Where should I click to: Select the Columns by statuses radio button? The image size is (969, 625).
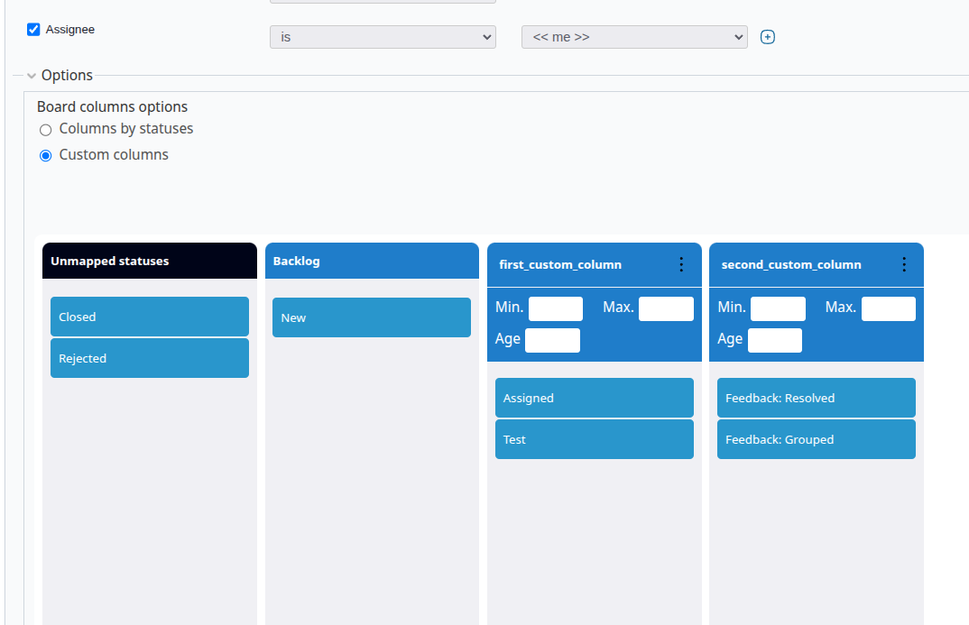[x=45, y=129]
